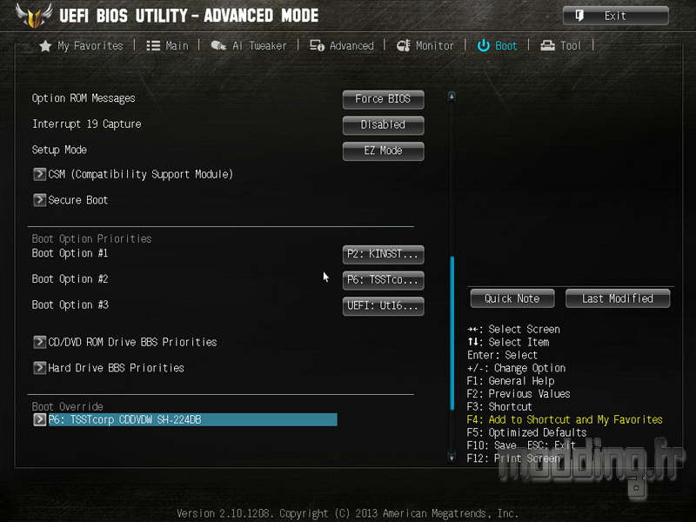
Task: Click the Boot power icon
Action: point(484,46)
